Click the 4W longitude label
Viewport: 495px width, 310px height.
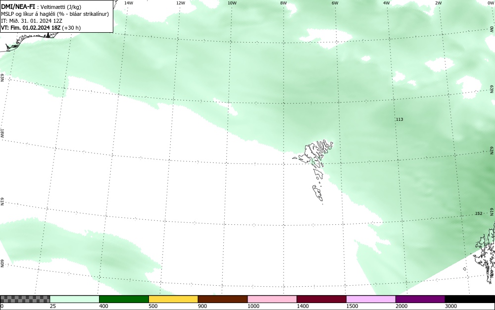point(387,3)
